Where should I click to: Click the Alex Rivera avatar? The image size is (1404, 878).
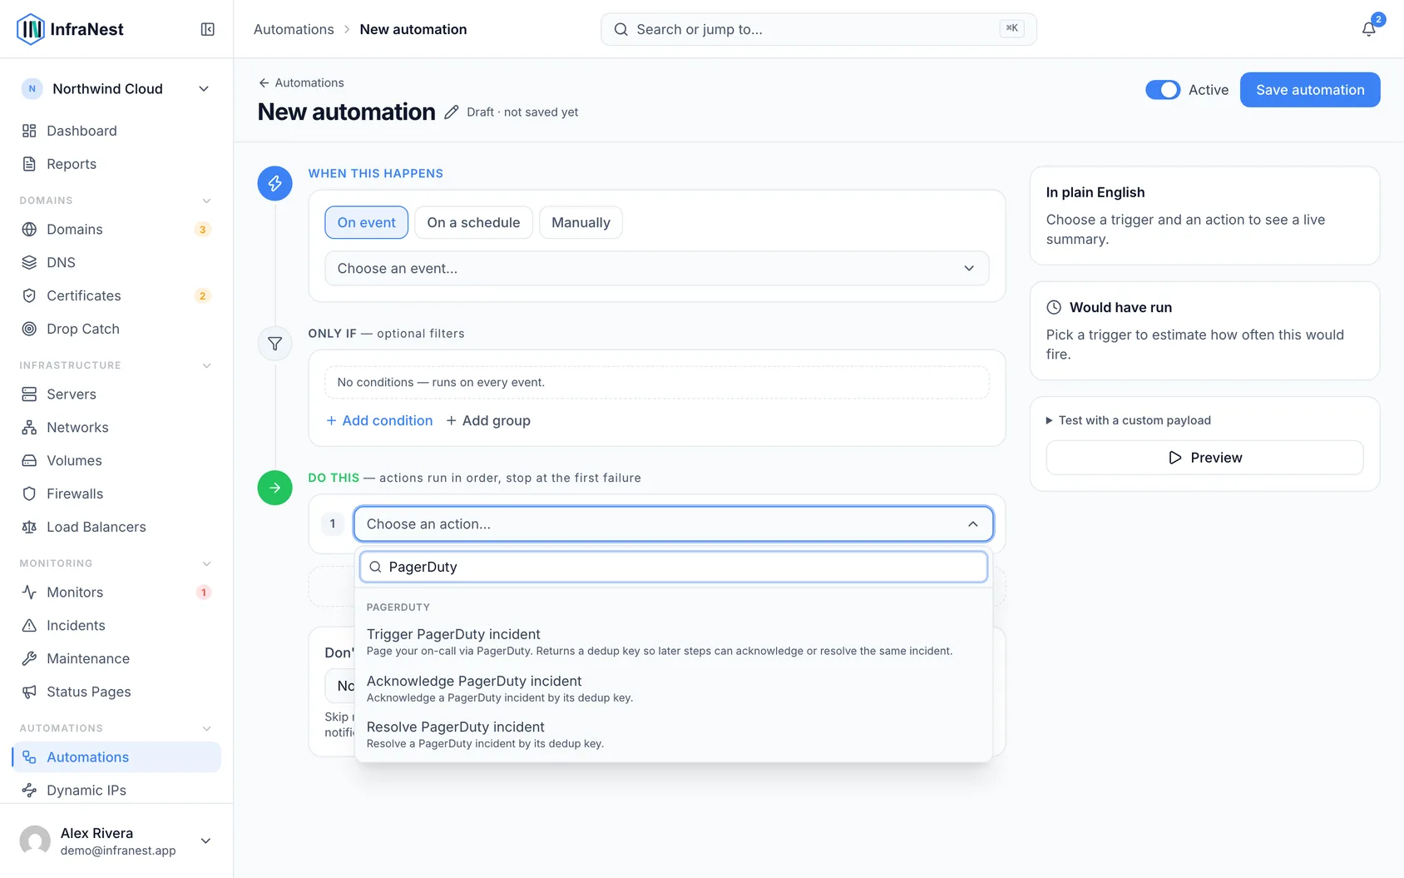(35, 841)
